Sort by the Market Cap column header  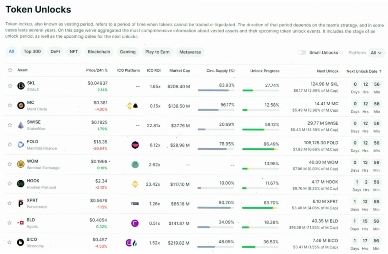(x=180, y=71)
